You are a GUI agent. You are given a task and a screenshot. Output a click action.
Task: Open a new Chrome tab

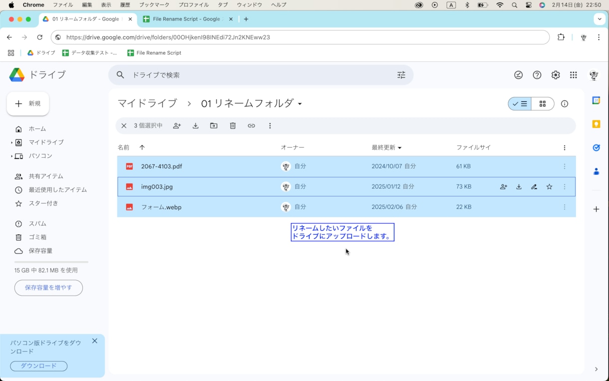coord(246,19)
